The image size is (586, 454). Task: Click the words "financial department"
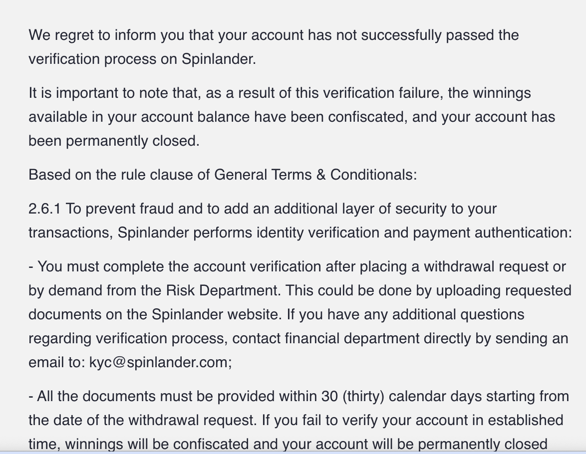(352, 338)
